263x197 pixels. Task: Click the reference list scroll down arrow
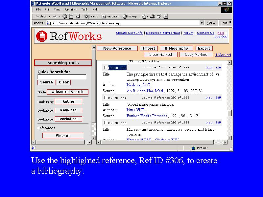(229, 138)
